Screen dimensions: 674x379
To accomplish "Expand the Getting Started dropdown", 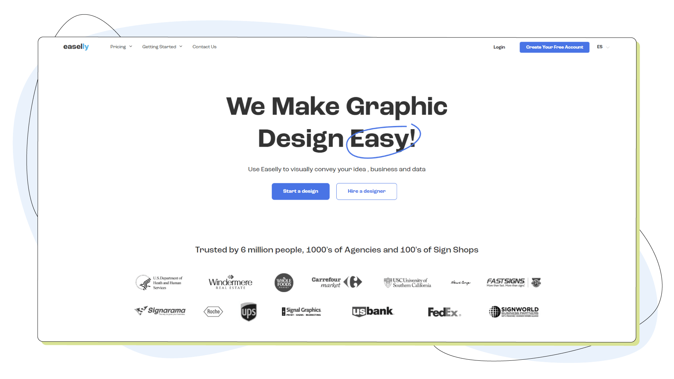I will click(161, 46).
